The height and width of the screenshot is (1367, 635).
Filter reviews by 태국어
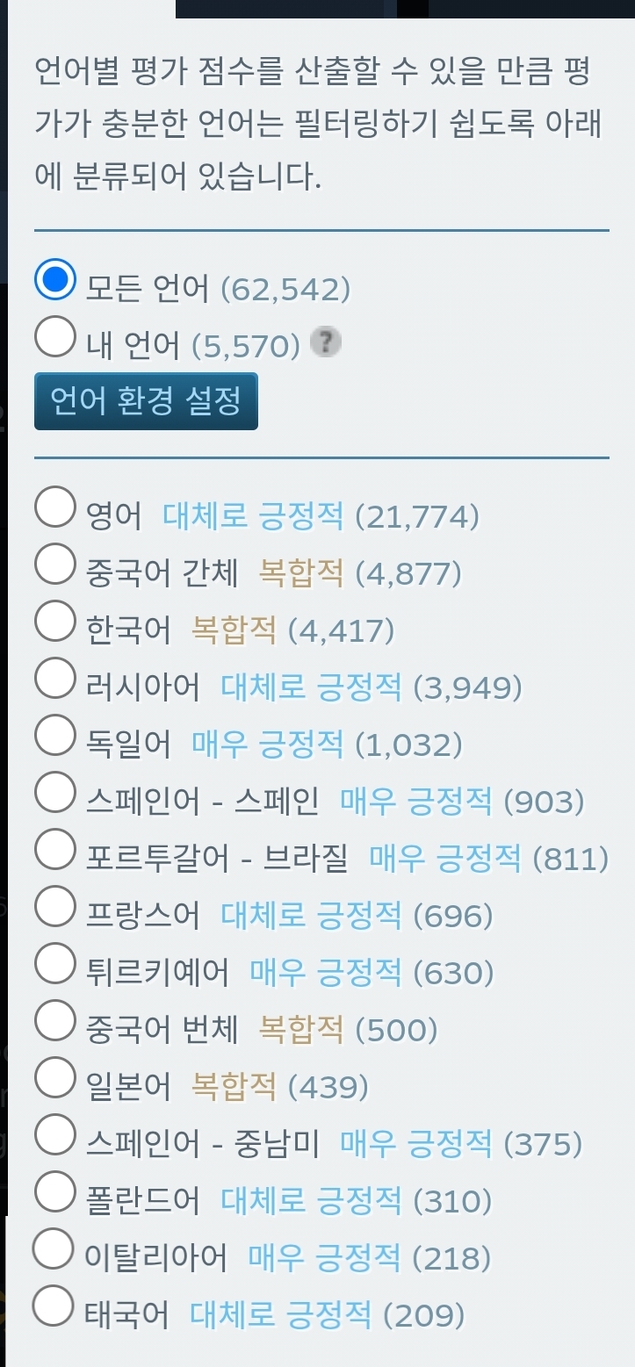tap(52, 1306)
